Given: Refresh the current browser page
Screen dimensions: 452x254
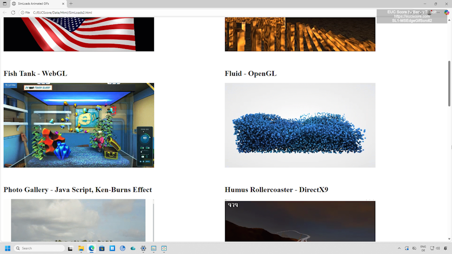Looking at the screenshot, I should point(13,13).
